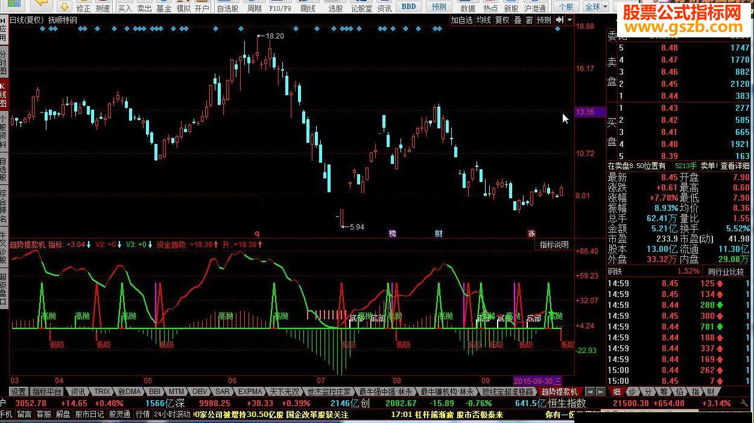Switch to 筹 chip distribution tab

click(664, 392)
